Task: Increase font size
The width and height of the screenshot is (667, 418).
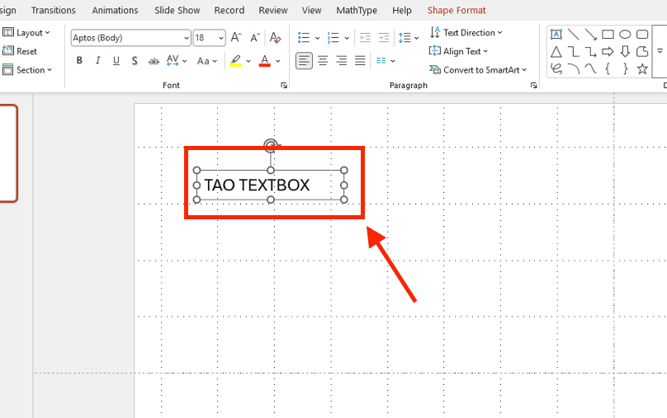Action: (236, 37)
